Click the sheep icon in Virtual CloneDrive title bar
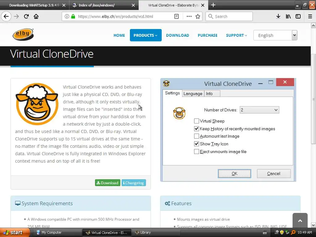 click(166, 83)
